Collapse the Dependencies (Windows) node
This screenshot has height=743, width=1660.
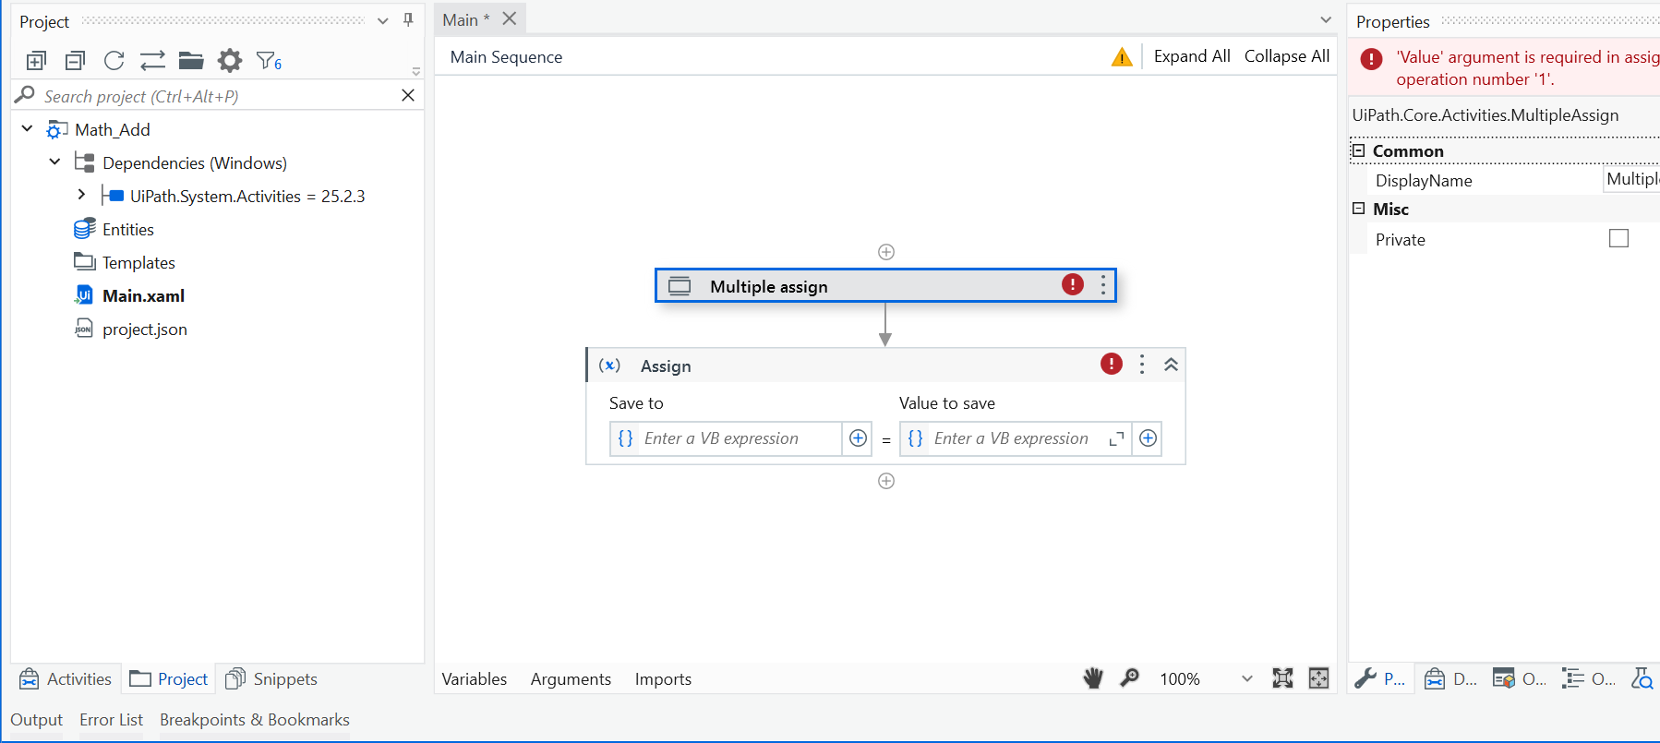(54, 162)
